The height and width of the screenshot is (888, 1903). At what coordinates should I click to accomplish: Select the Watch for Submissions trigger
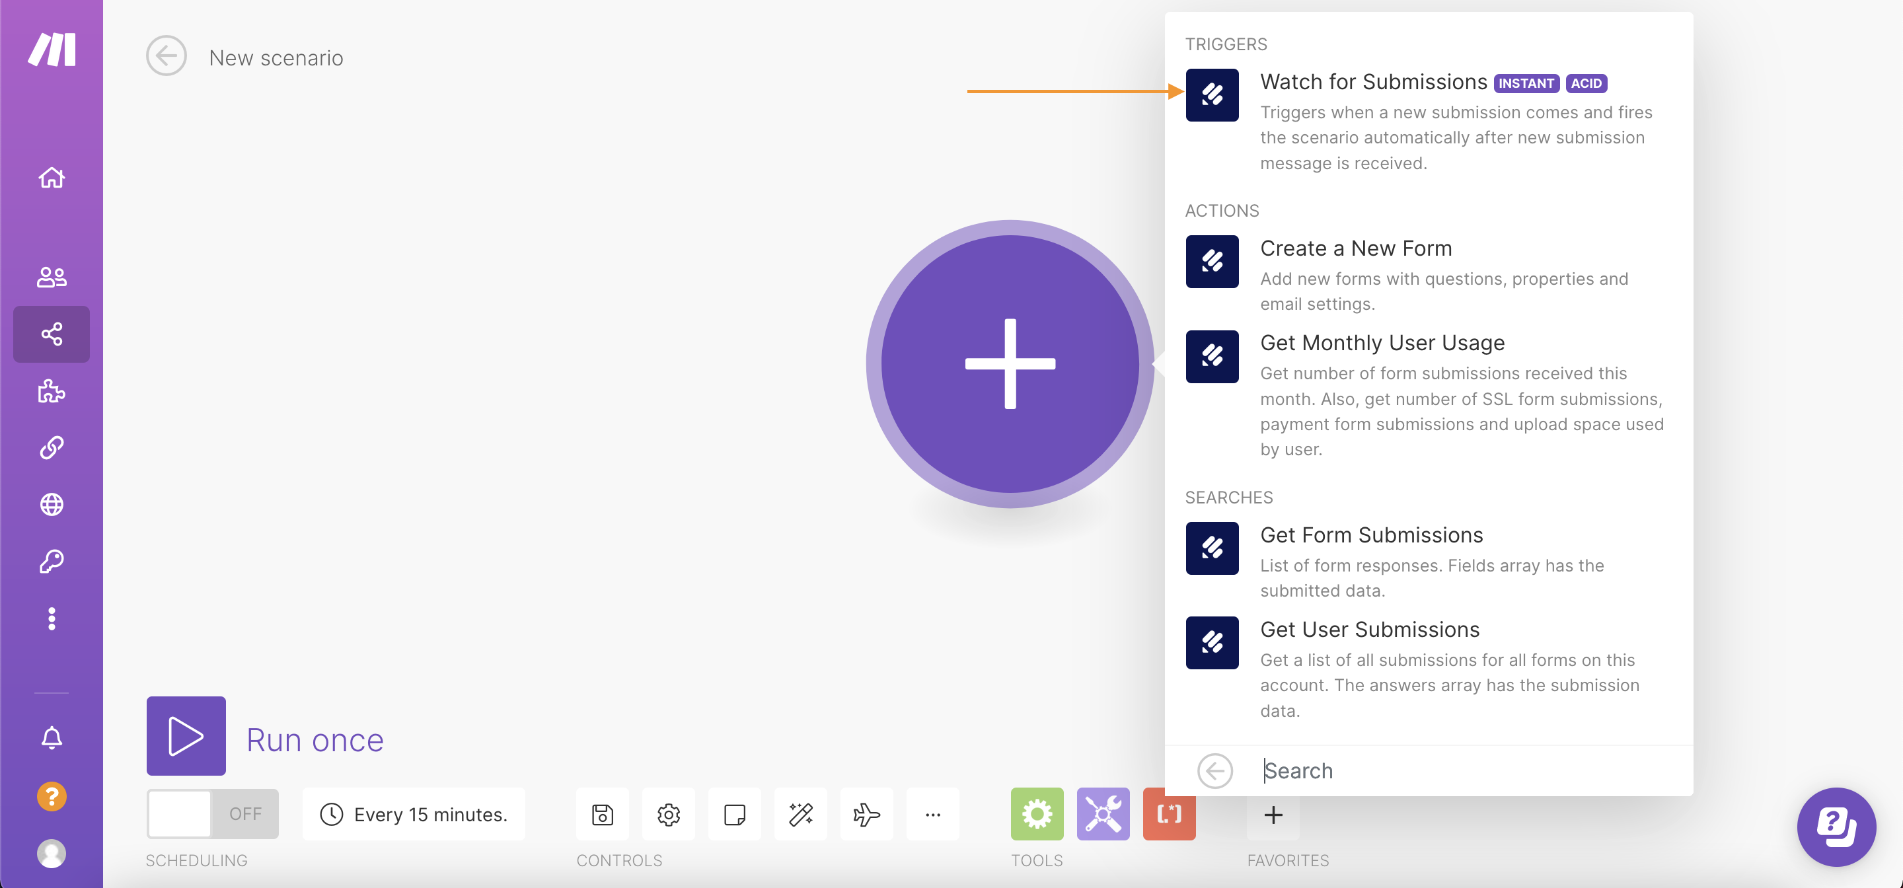coord(1372,83)
